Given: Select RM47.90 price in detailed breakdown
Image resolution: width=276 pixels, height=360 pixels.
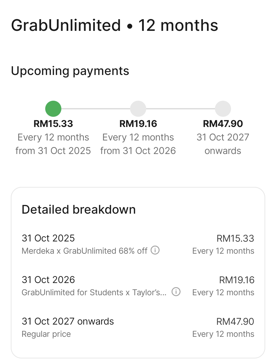Looking at the screenshot, I should 235,322.
